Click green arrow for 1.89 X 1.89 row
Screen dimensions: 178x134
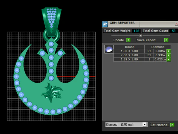(169, 60)
